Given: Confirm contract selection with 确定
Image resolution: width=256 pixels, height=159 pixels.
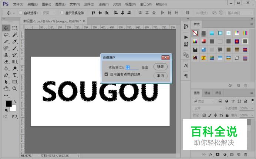Looking at the screenshot, I should (160, 67).
